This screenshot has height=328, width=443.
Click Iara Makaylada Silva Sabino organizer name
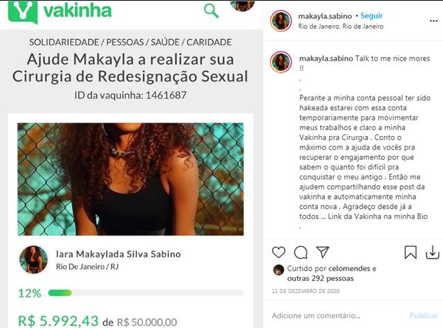(x=119, y=254)
